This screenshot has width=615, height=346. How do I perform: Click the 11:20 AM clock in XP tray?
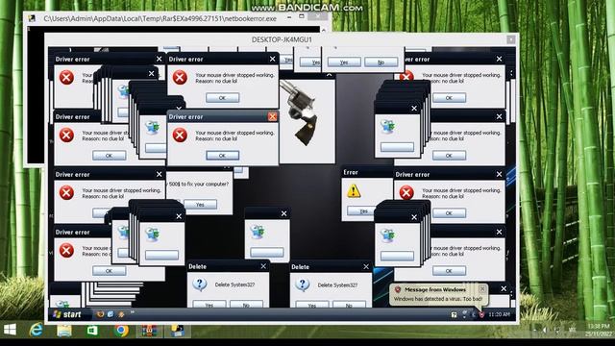pos(500,314)
